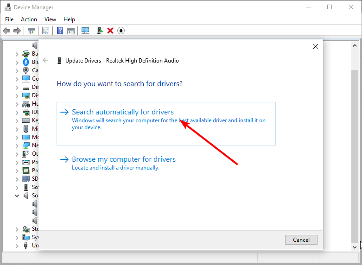
Task: Click the Processors chip icon
Action: pos(26,170)
